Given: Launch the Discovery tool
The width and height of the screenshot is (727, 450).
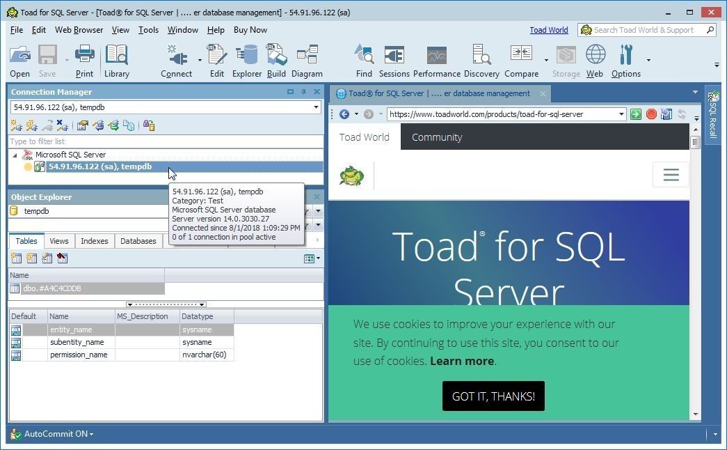Looking at the screenshot, I should coord(481,61).
